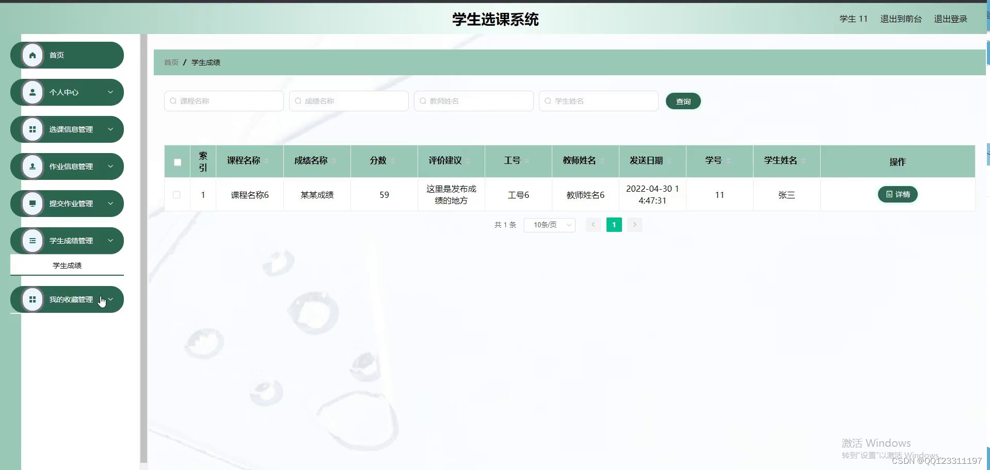Click the monitor icon for 提交作业管理
This screenshot has height=470, width=990.
[33, 204]
